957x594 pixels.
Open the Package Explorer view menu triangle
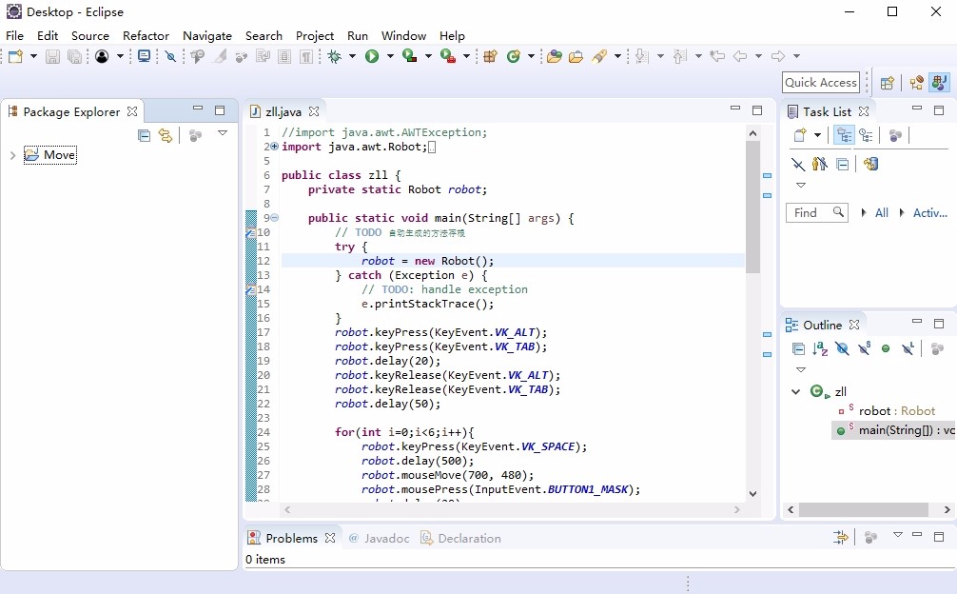coord(223,133)
